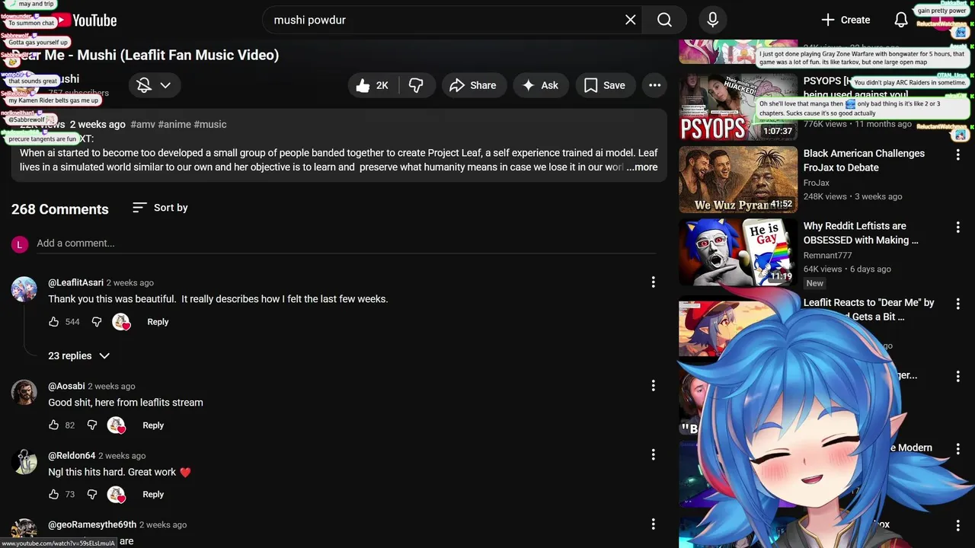Like the @LeaflitAsari comment with 544 likes
Image resolution: width=975 pixels, height=548 pixels.
click(x=54, y=322)
